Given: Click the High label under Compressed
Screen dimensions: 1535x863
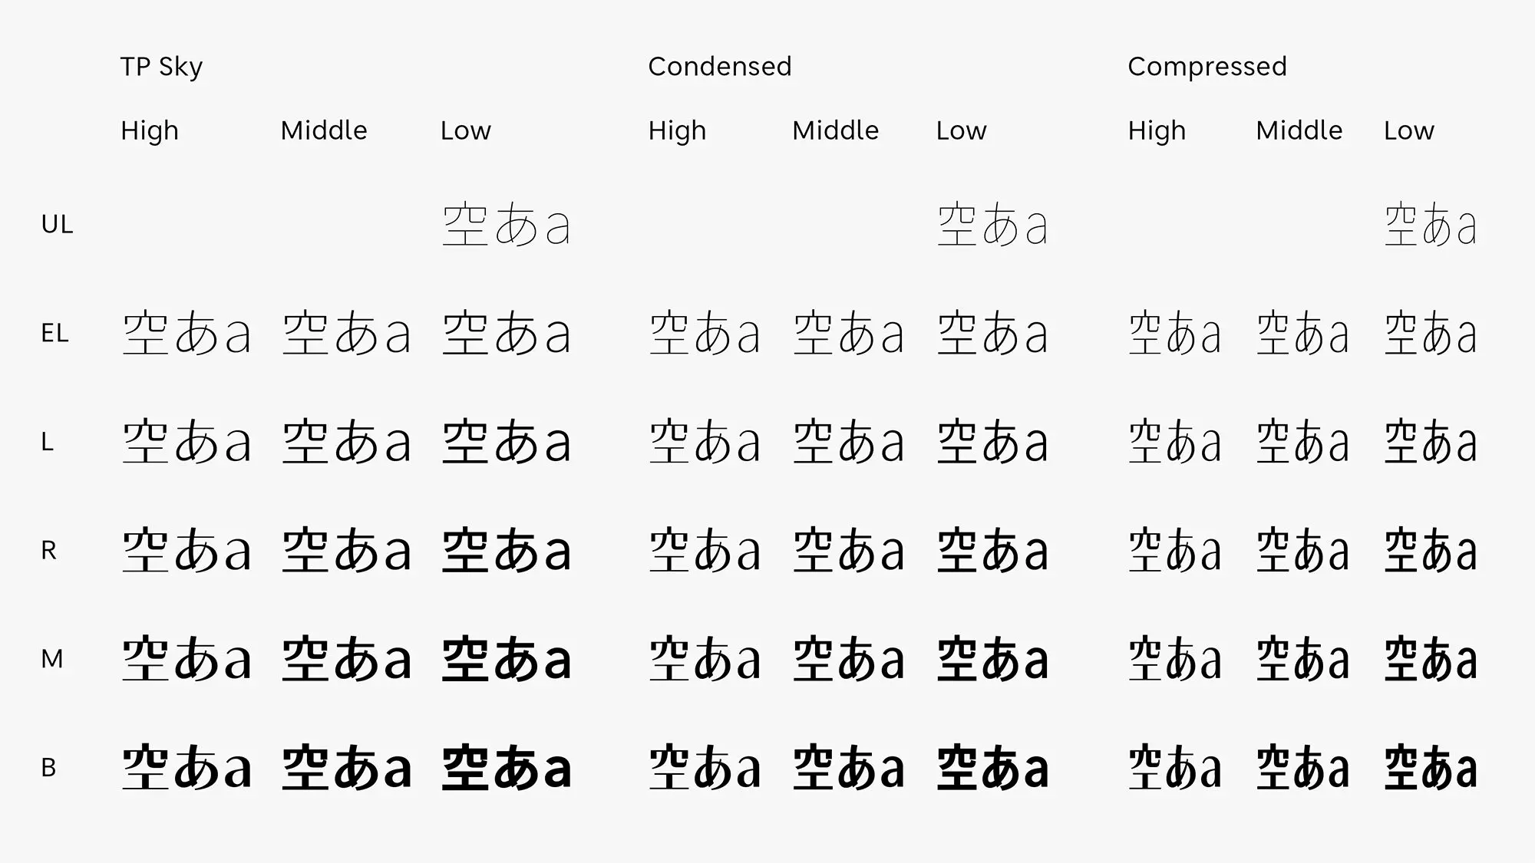Looking at the screenshot, I should [x=1157, y=131].
